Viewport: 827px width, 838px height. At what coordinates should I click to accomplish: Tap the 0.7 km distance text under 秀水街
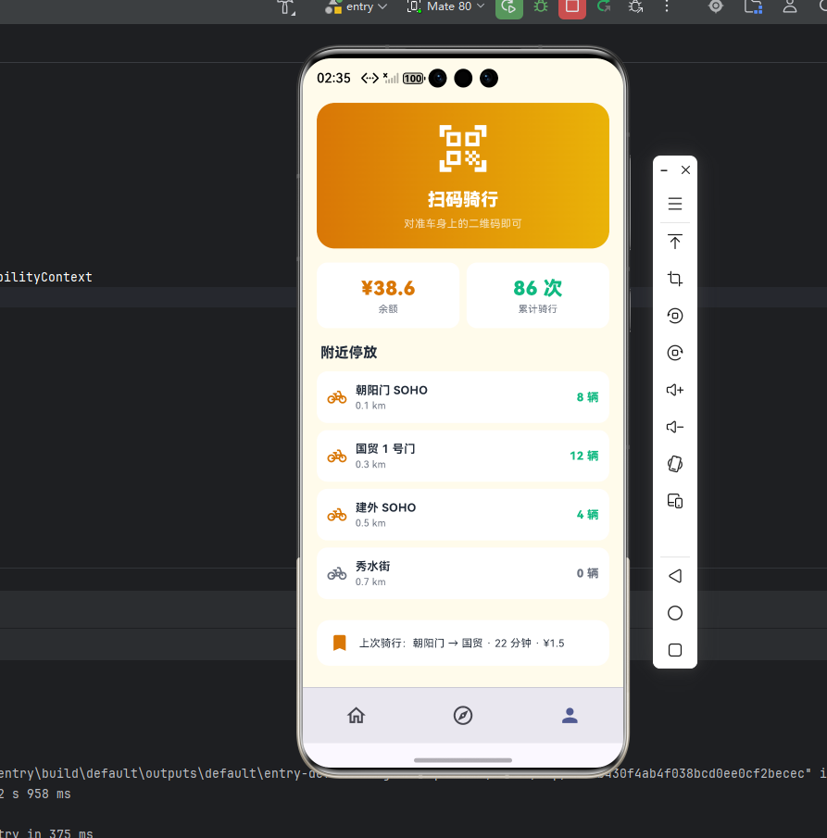click(x=370, y=582)
